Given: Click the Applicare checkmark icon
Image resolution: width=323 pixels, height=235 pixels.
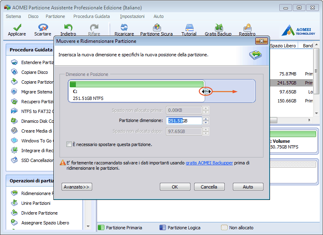Looking at the screenshot, I should tap(17, 27).
